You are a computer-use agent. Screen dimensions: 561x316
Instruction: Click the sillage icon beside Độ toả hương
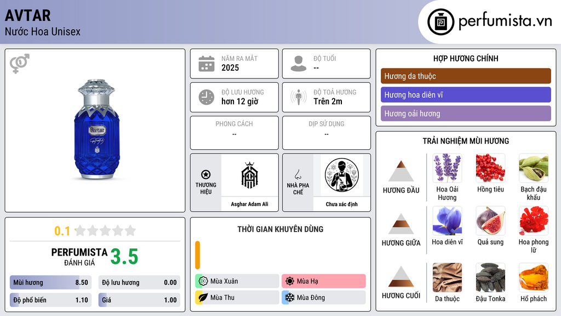tap(299, 97)
